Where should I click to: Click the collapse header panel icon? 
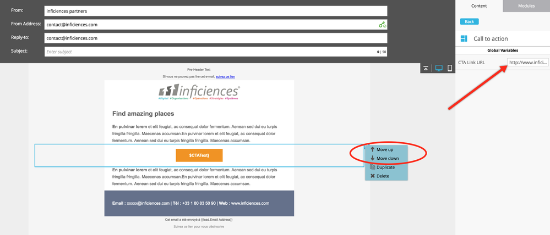pyautogui.click(x=426, y=68)
